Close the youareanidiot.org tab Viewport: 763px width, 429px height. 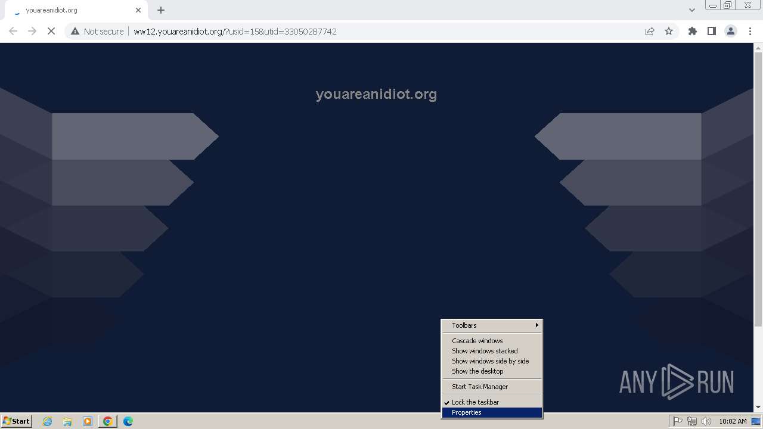(138, 10)
